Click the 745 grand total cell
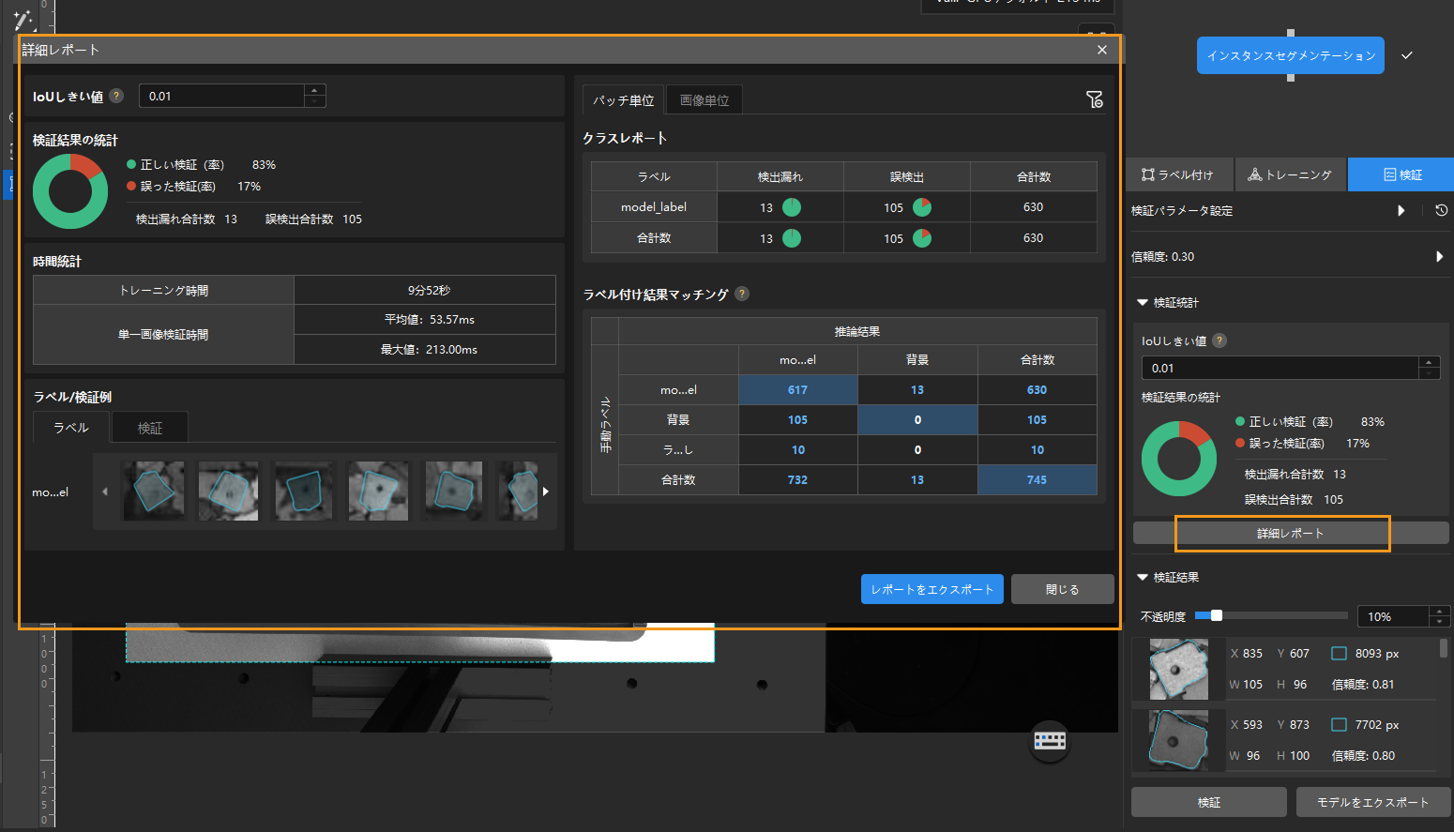 coord(1037,479)
